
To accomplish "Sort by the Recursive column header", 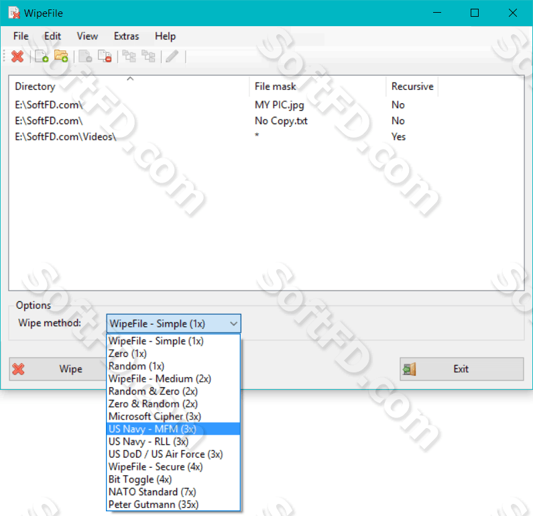I will click(x=412, y=87).
